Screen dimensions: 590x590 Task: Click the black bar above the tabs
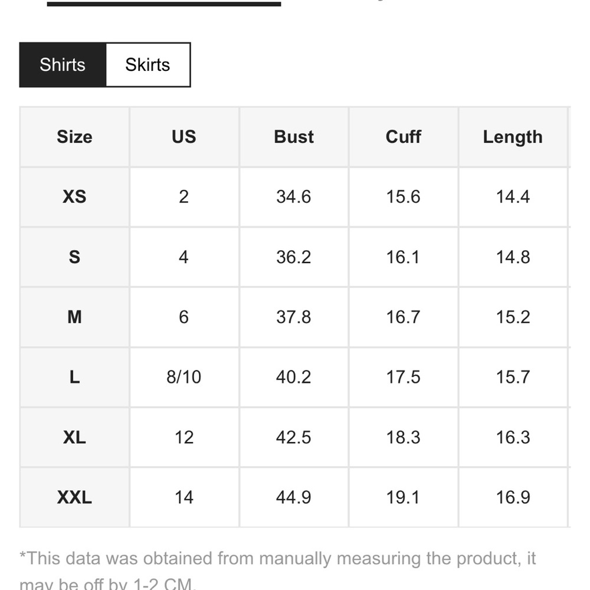pyautogui.click(x=164, y=4)
